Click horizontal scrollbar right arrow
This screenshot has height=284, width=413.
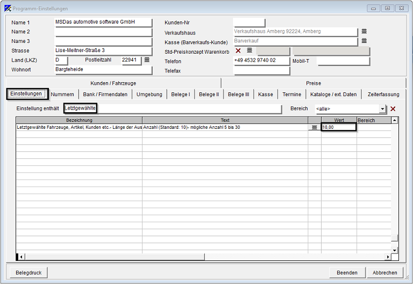[x=388, y=257]
